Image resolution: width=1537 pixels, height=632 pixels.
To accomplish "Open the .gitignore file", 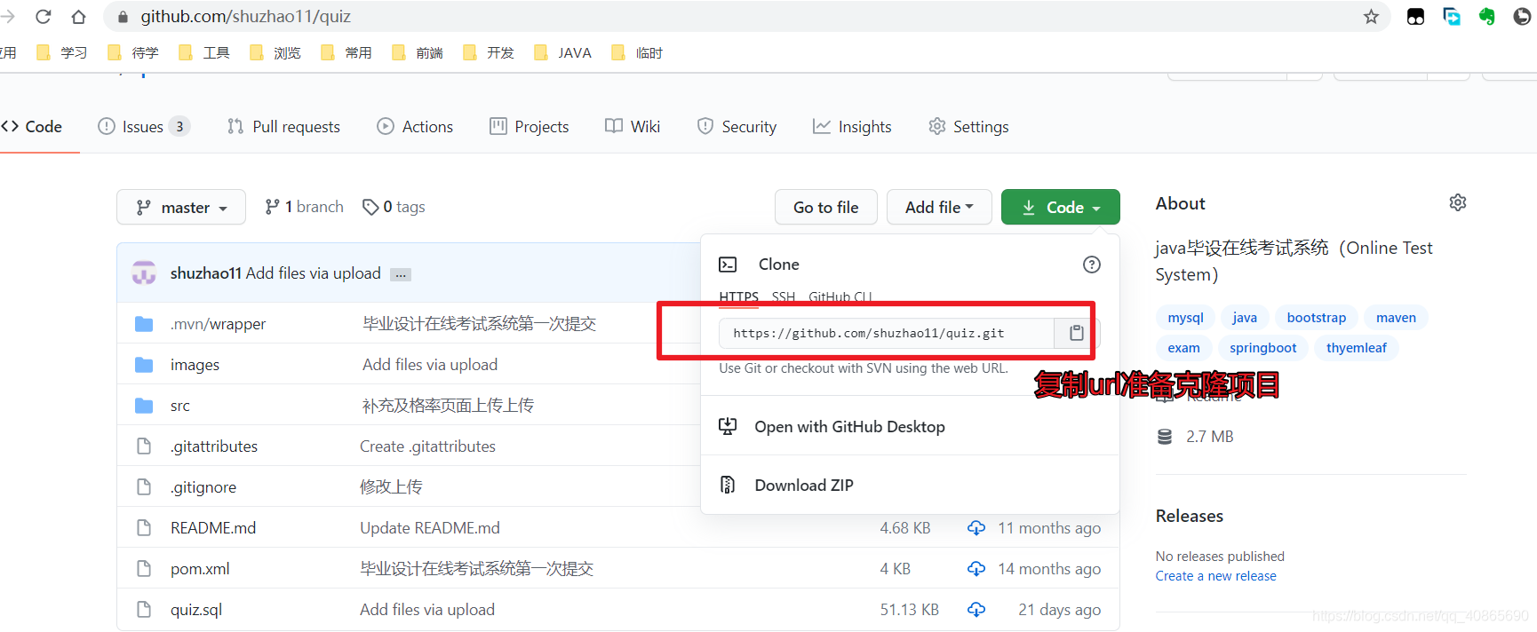I will (203, 487).
